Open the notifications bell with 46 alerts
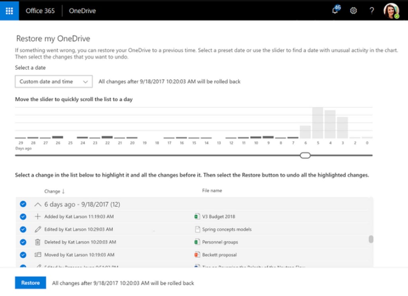 335,11
